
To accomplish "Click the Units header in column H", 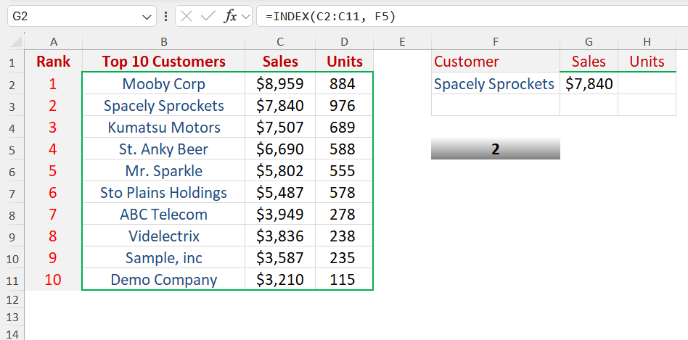I will pos(647,62).
